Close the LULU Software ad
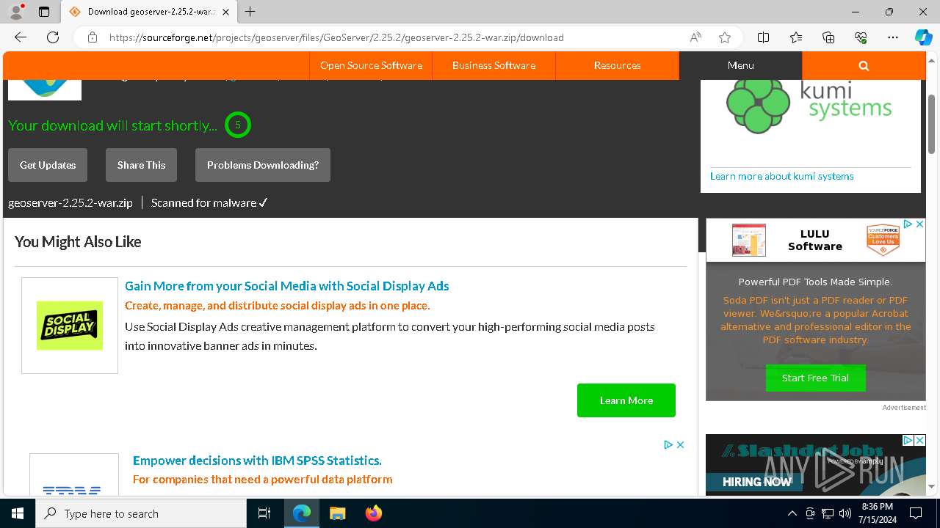 click(x=919, y=224)
